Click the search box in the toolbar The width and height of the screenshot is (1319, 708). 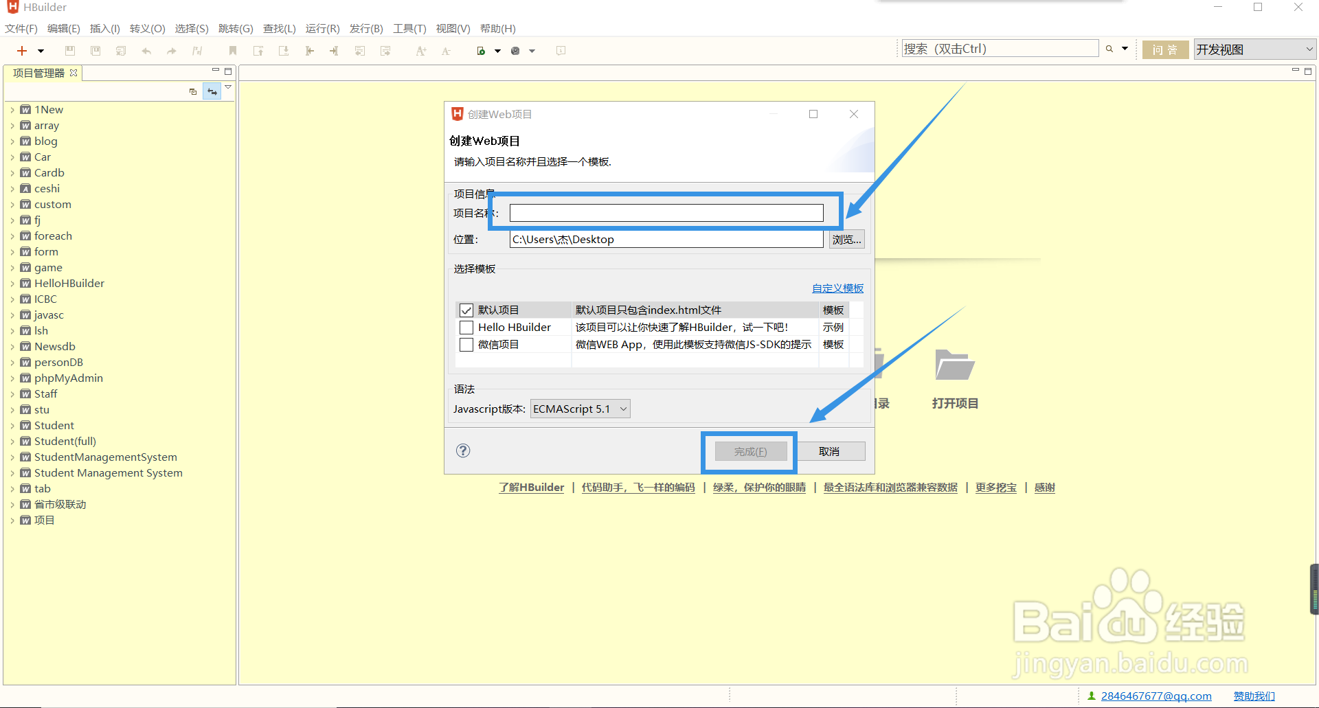(x=1000, y=49)
